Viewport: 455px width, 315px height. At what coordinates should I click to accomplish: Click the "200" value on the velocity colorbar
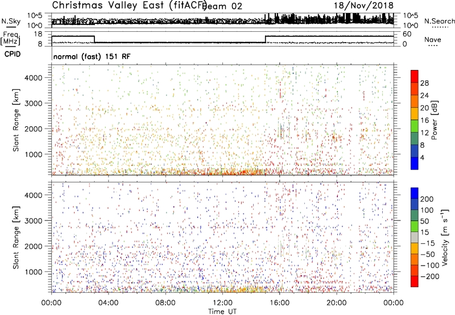(427, 199)
